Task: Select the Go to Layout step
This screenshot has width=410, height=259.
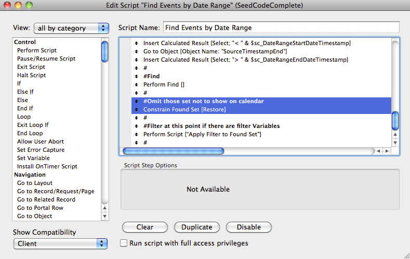Action: pos(34,183)
